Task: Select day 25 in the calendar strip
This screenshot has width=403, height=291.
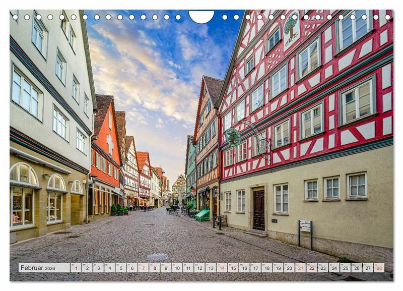Action: tap(345, 268)
